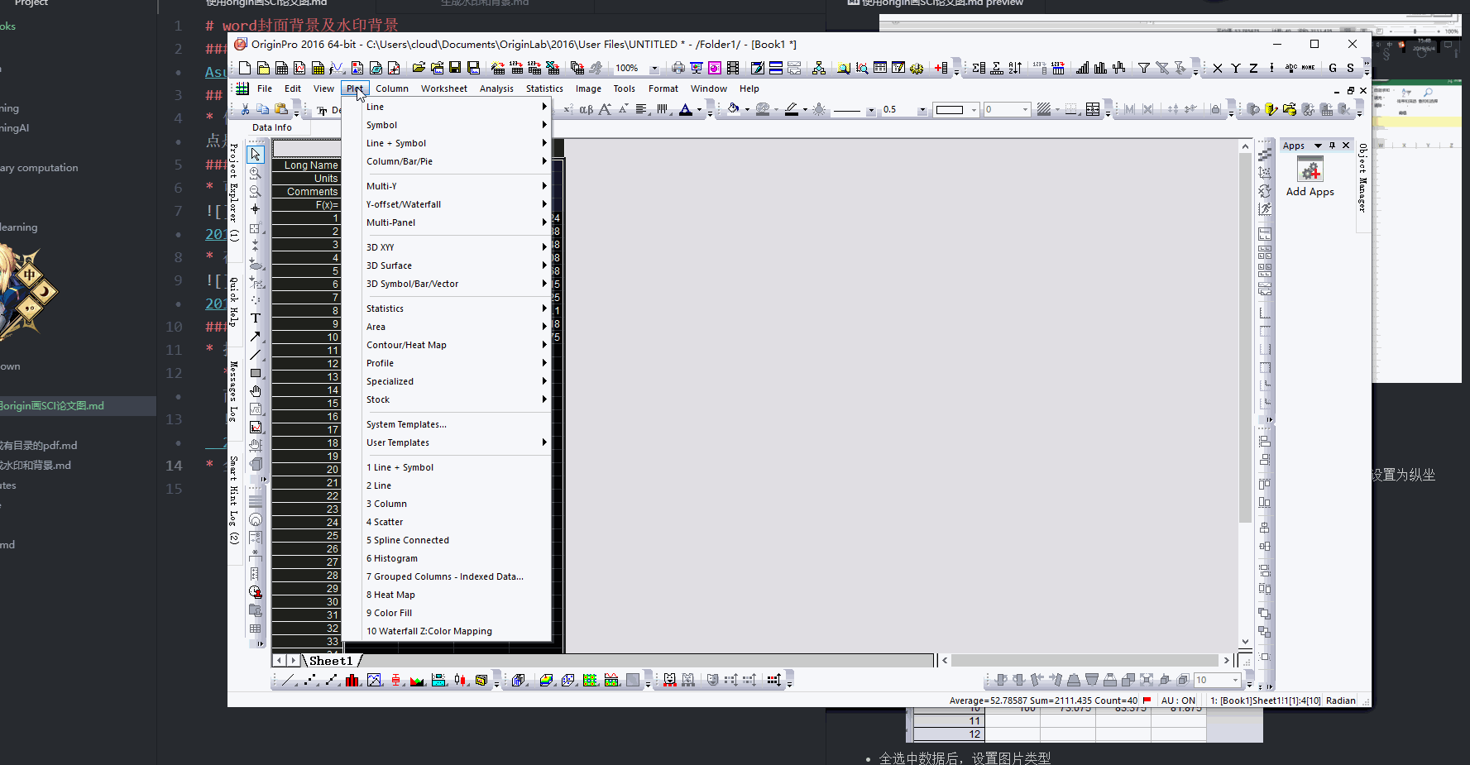Select the Rectangle drawing tool
The height and width of the screenshot is (765, 1470).
[255, 373]
